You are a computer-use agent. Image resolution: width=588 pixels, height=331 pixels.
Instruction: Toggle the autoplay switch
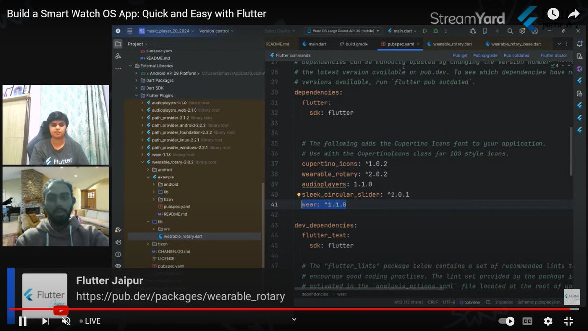click(507, 321)
